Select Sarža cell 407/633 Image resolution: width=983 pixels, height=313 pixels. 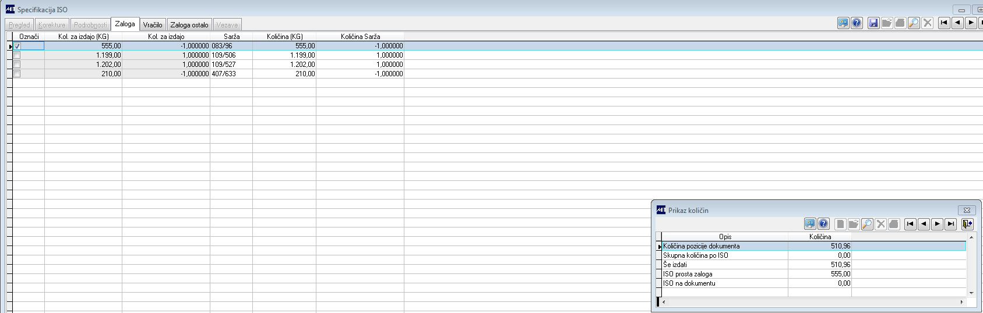(231, 74)
